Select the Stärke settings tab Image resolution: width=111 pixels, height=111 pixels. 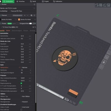[8, 31]
